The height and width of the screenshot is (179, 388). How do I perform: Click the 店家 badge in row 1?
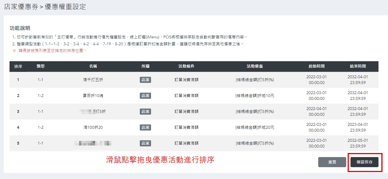(x=145, y=80)
